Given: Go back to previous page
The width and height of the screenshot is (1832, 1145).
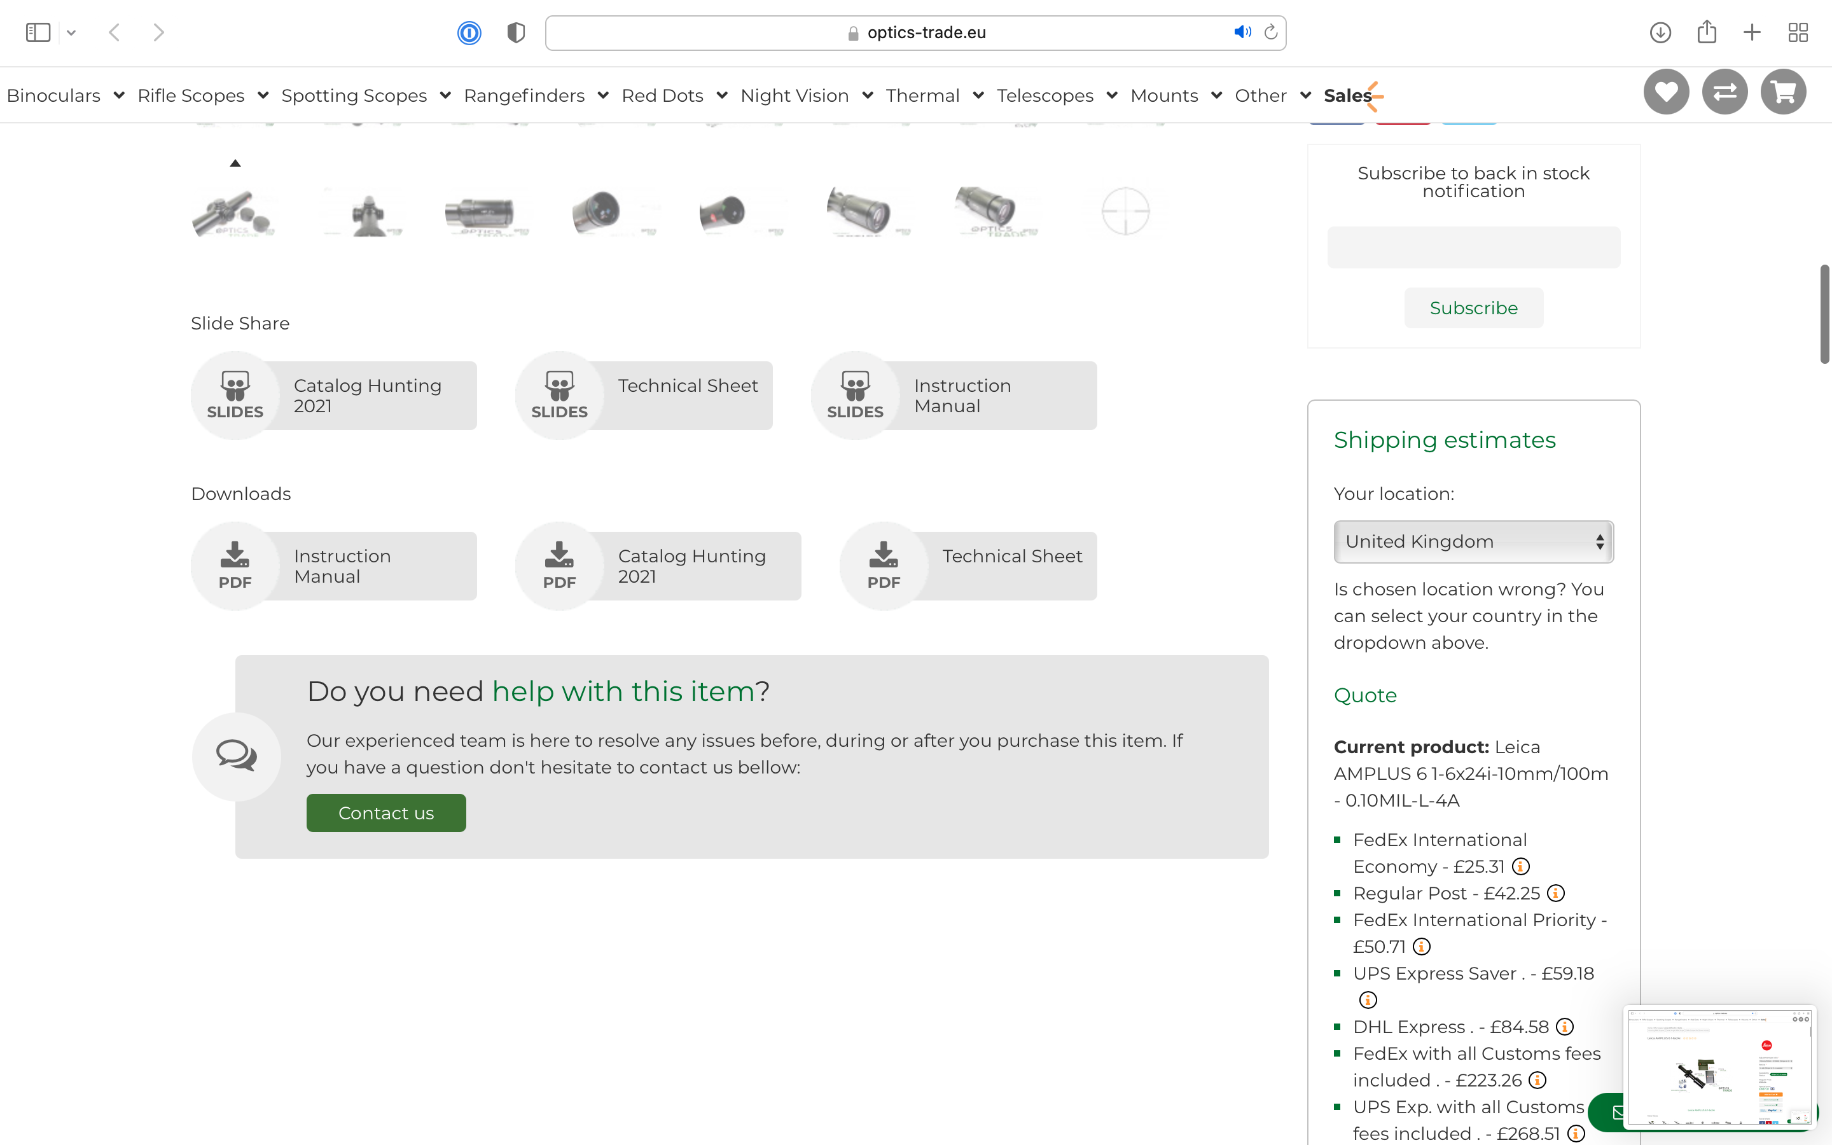Looking at the screenshot, I should 114,32.
